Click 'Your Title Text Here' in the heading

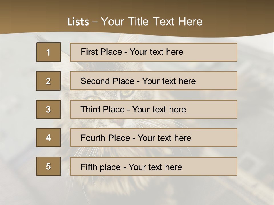pos(152,22)
